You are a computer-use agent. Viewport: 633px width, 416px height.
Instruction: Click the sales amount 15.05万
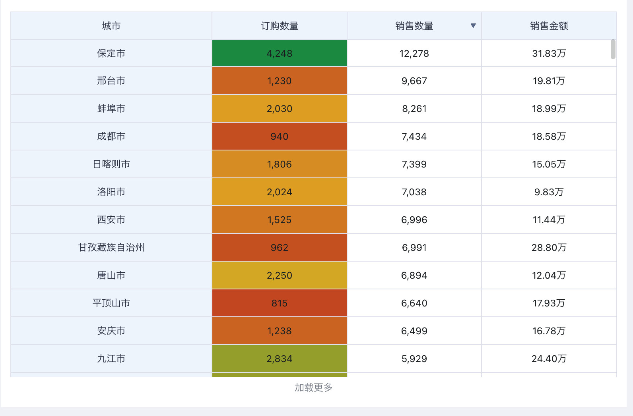[x=549, y=164]
